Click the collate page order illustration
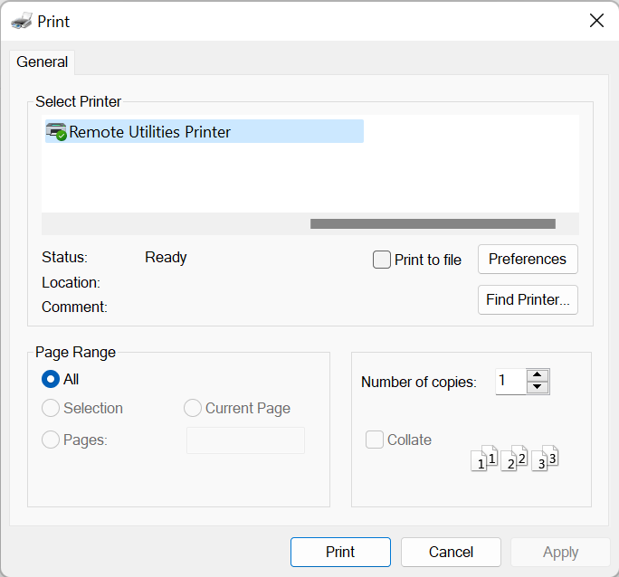The height and width of the screenshot is (577, 619). pos(514,458)
